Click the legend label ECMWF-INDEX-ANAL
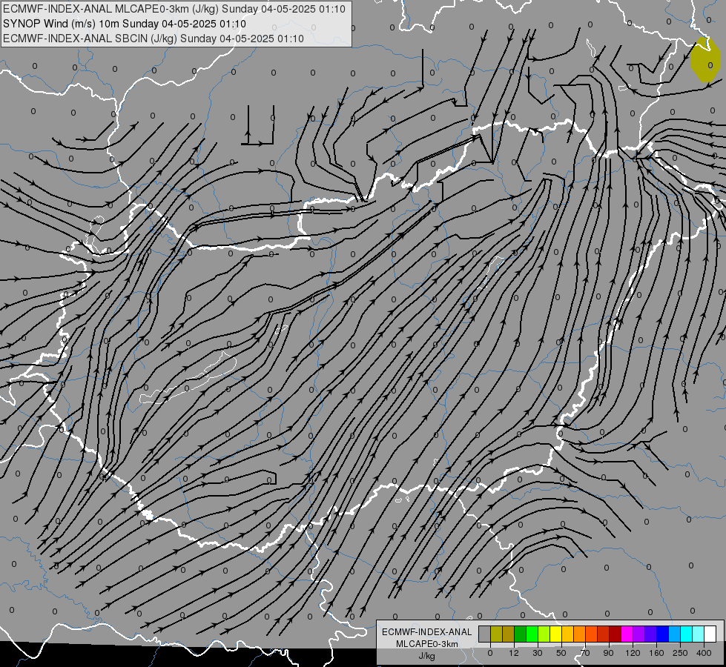The height and width of the screenshot is (667, 726). tap(426, 632)
